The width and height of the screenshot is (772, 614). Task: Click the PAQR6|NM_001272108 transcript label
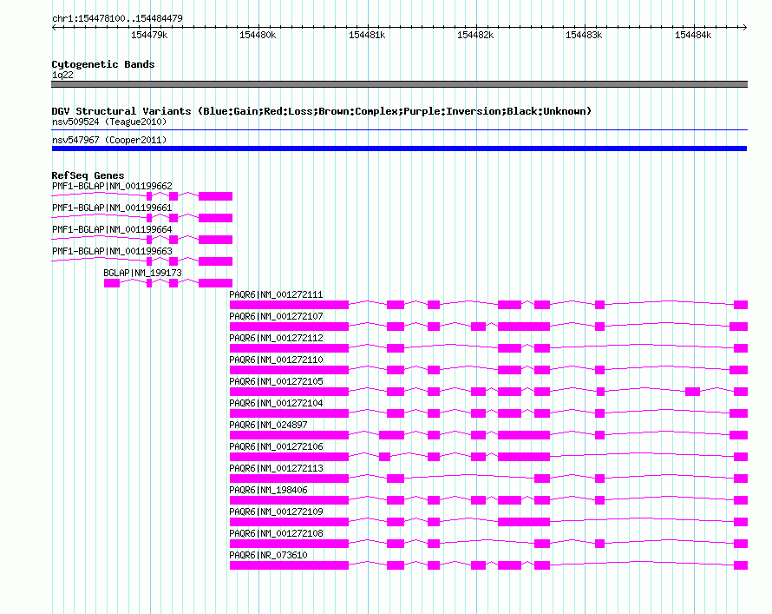tap(276, 532)
